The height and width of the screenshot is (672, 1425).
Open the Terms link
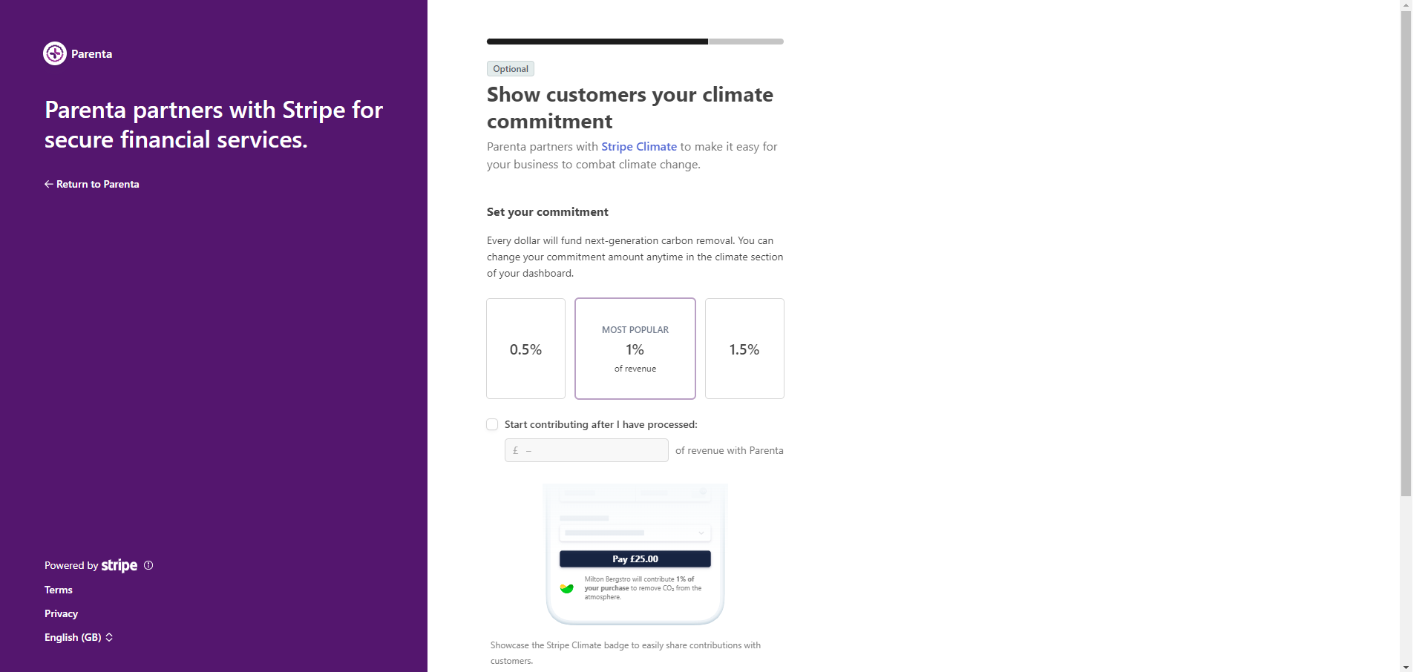point(59,590)
